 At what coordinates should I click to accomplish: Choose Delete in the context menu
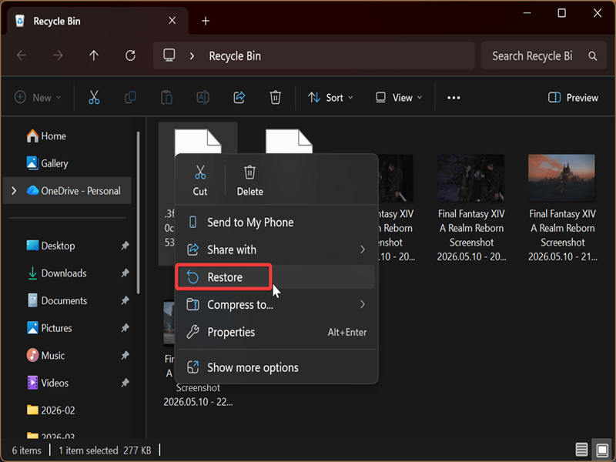[249, 180]
